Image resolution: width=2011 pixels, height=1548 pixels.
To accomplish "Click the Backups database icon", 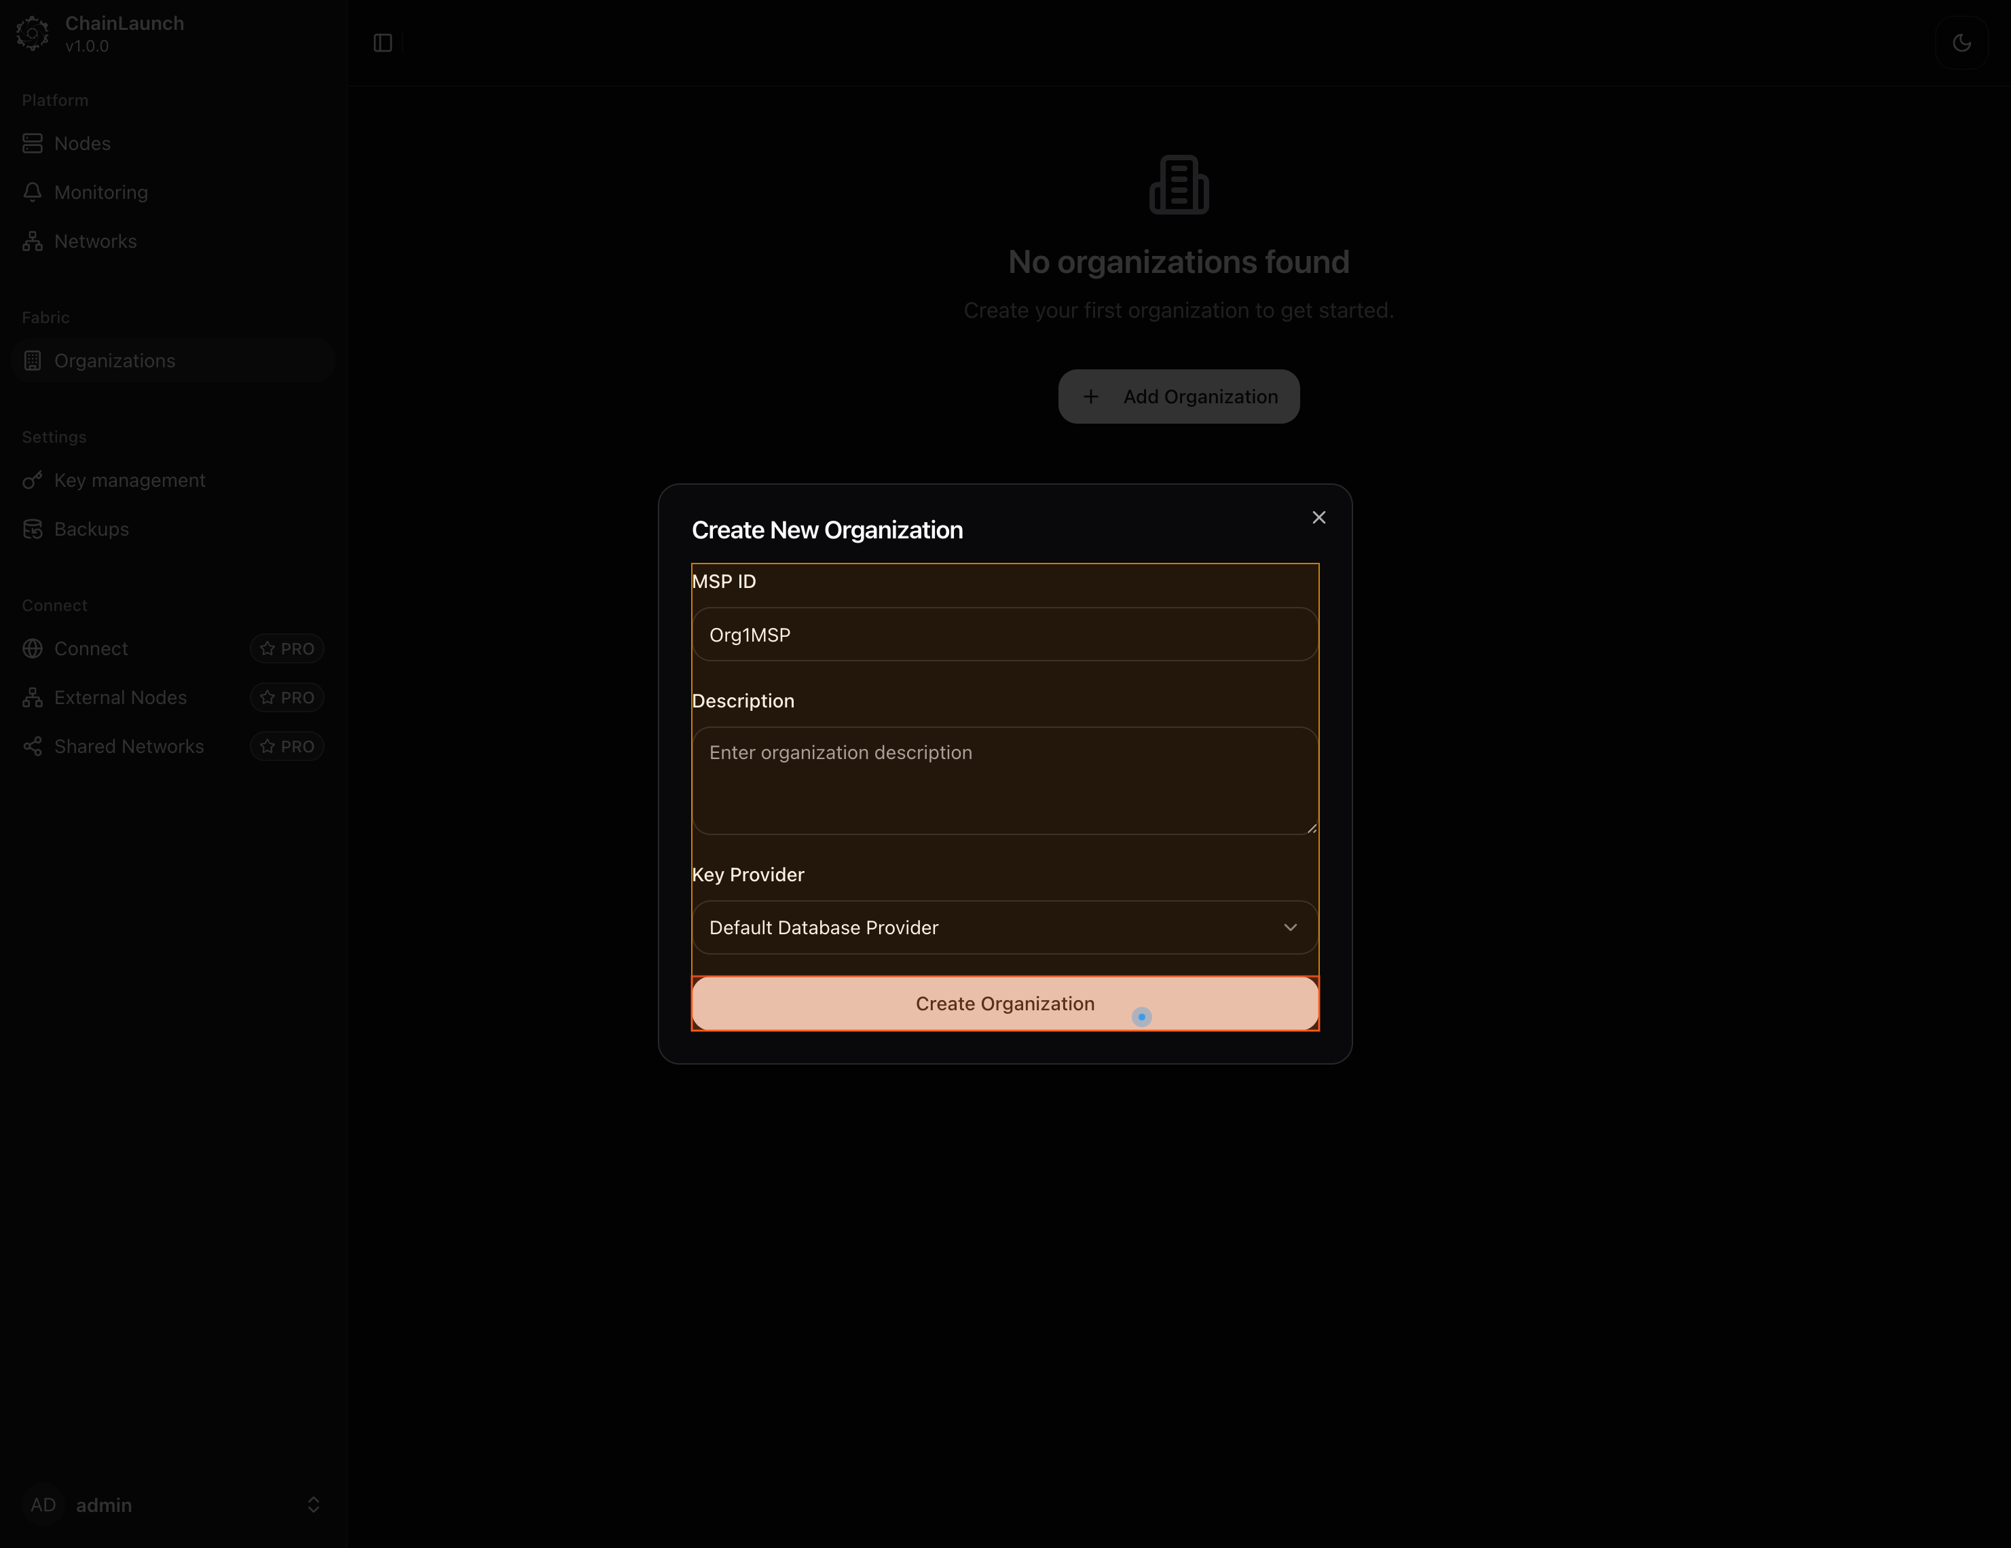I will [x=32, y=530].
